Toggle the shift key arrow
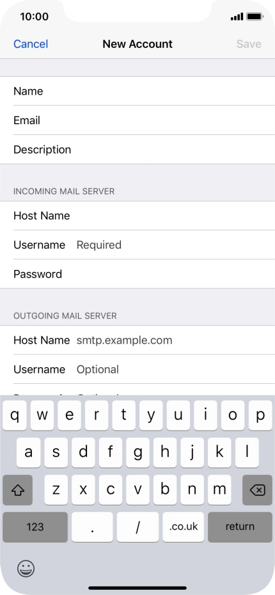The height and width of the screenshot is (595, 275). 17,489
